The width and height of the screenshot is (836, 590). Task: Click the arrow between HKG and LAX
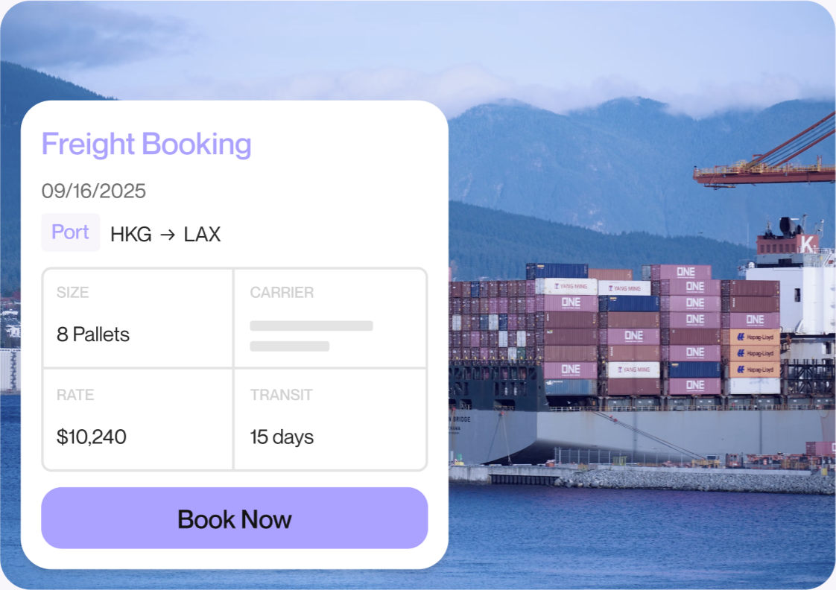pyautogui.click(x=168, y=235)
